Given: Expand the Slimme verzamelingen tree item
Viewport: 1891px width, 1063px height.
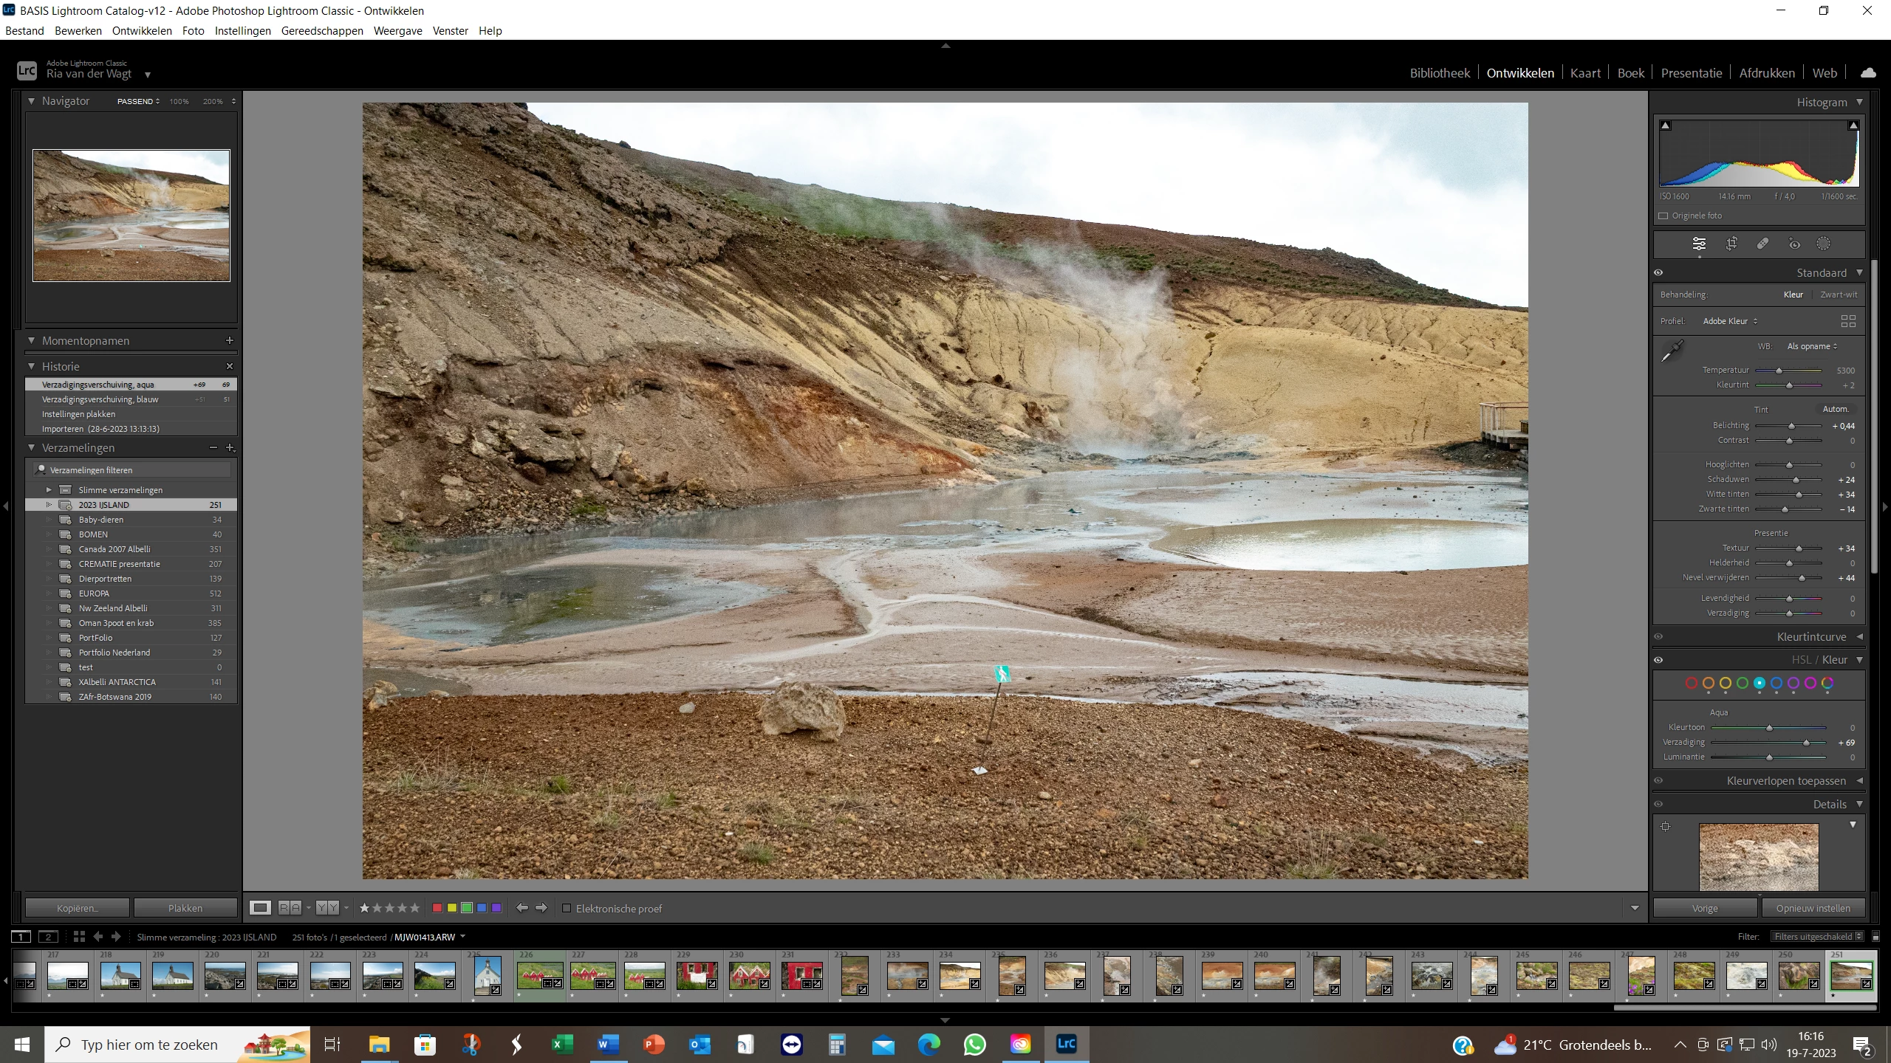Looking at the screenshot, I should pos(49,489).
